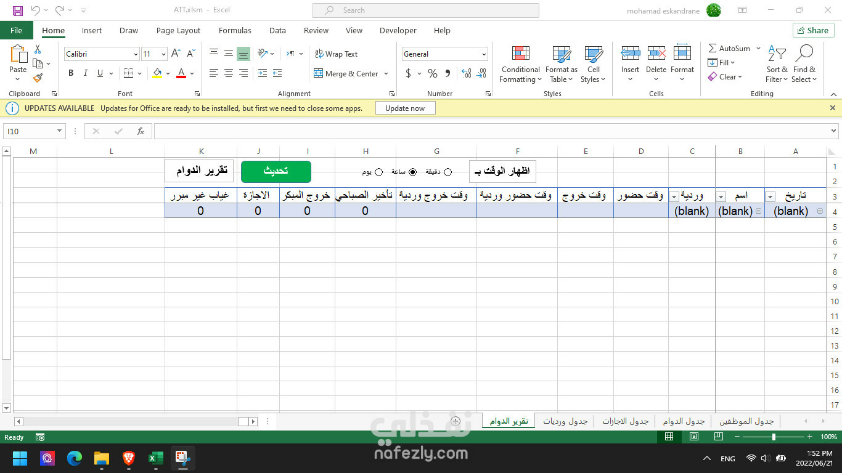Collapse the اسم (blank) group minus button
842x473 pixels.
(758, 211)
